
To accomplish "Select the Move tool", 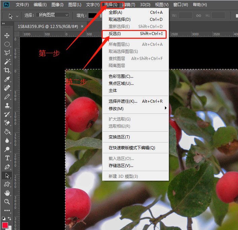I will (7, 35).
